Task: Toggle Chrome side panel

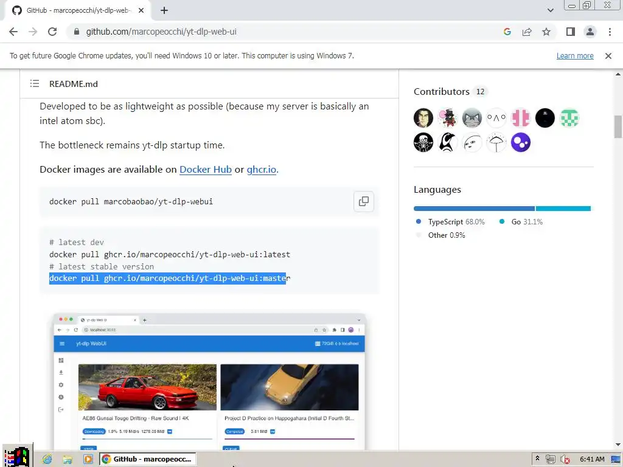Action: coord(571,32)
